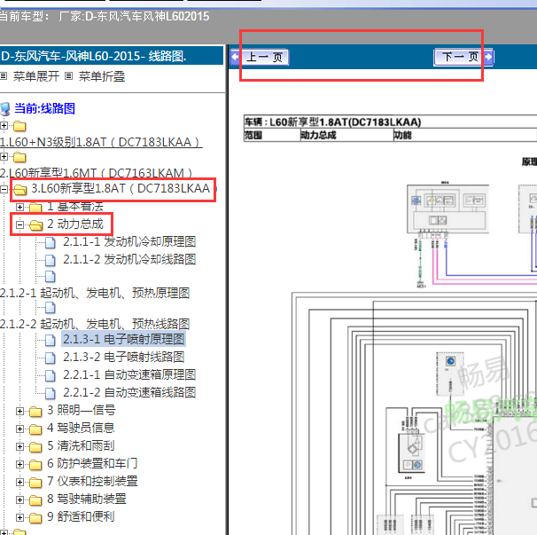The height and width of the screenshot is (535, 537).
Task: Collapse the 2 动力总成 folder
Action: pos(19,225)
